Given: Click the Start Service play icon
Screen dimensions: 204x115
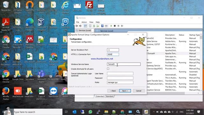Looking at the screenshot, I should pyautogui.click(x=111, y=26).
